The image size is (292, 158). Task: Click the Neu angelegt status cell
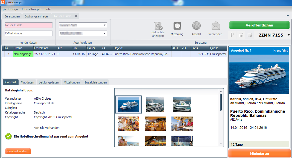point(23,54)
